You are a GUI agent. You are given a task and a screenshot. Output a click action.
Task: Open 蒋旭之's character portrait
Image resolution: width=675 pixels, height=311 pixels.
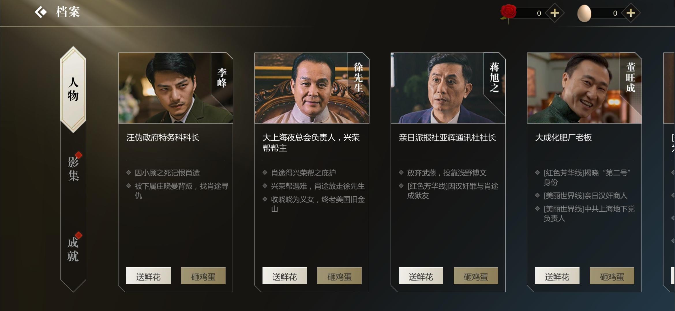(448, 88)
